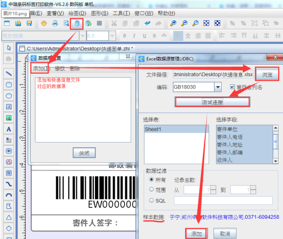This screenshot has width=283, height=239.
Task: Select 寄件人地址 in the field list
Action: [245, 145]
